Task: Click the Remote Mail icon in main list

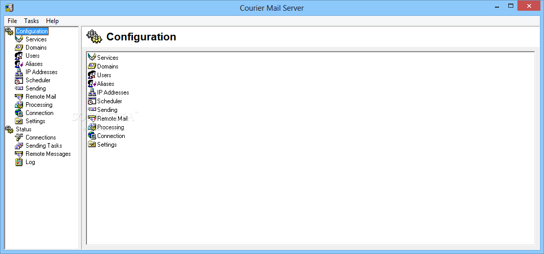Action: (92, 119)
